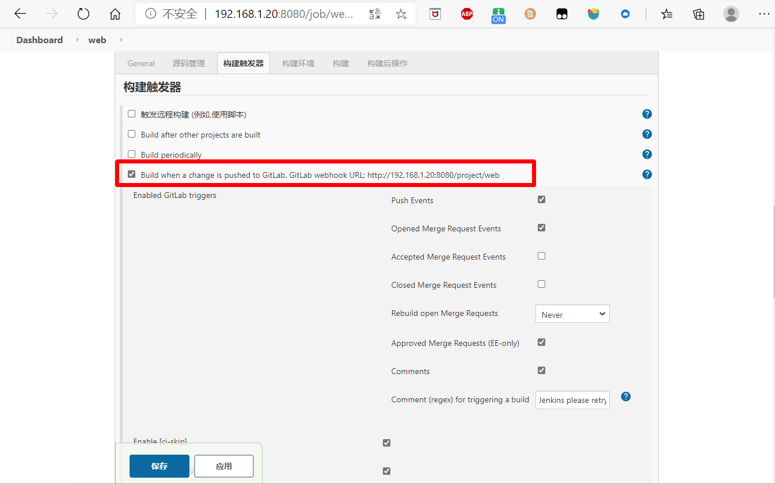
Task: Click the blue cloud extension icon
Action: click(x=625, y=14)
